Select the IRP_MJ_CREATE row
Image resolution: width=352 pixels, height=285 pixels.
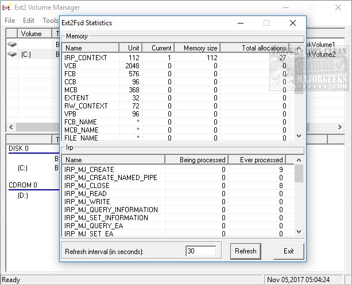178,170
